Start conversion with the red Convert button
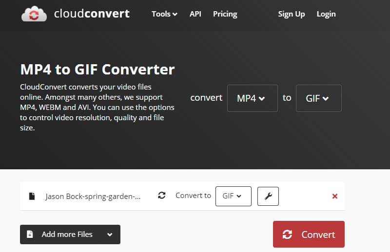This screenshot has width=390, height=252. coord(309,234)
